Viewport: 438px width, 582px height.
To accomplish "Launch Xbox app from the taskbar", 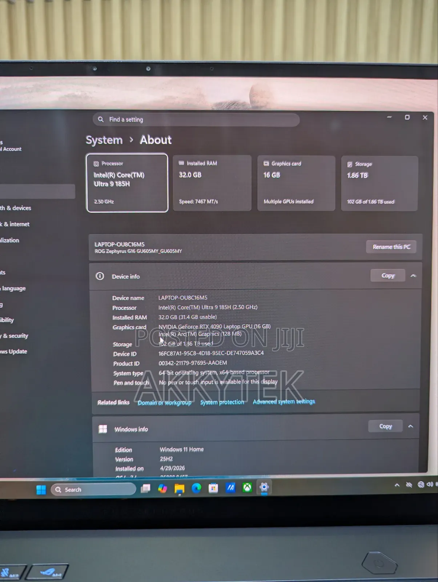I will point(247,487).
